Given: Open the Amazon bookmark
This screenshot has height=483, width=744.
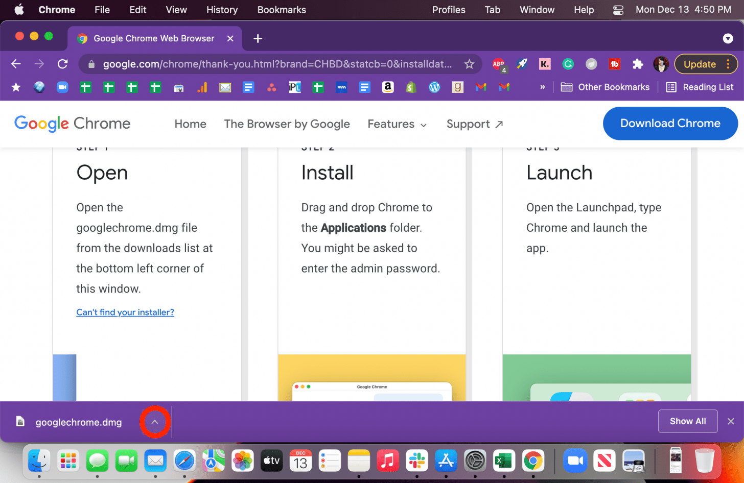Looking at the screenshot, I should 387,87.
